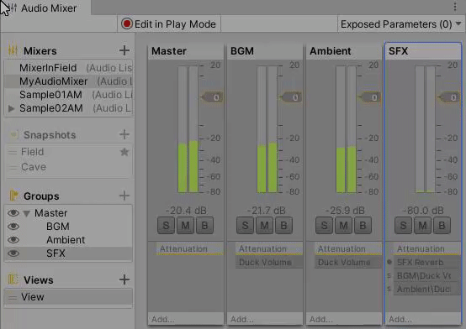Toggle visibility of Master group
Screen dimensions: 466x329
tap(13, 213)
